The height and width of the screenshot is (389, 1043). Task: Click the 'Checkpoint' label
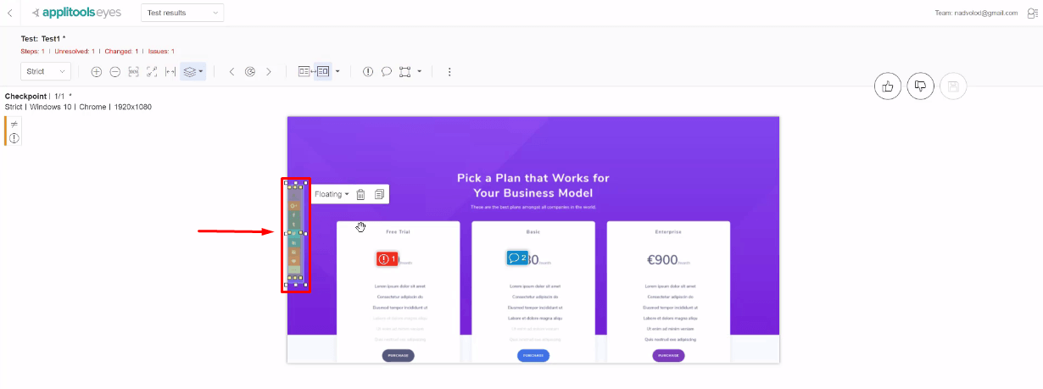coord(25,97)
